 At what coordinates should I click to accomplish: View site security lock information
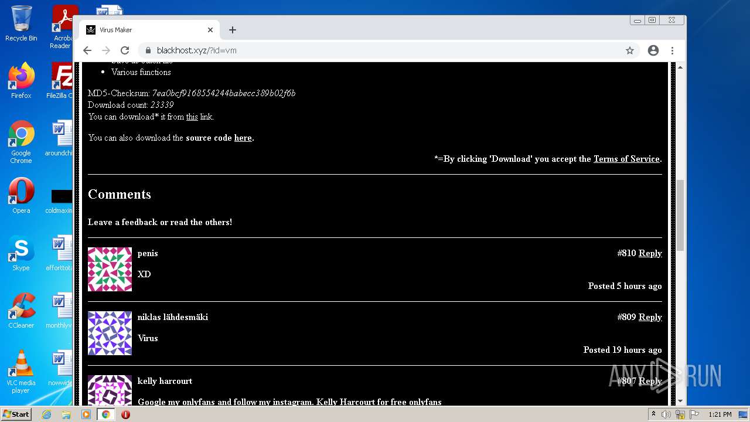point(148,50)
